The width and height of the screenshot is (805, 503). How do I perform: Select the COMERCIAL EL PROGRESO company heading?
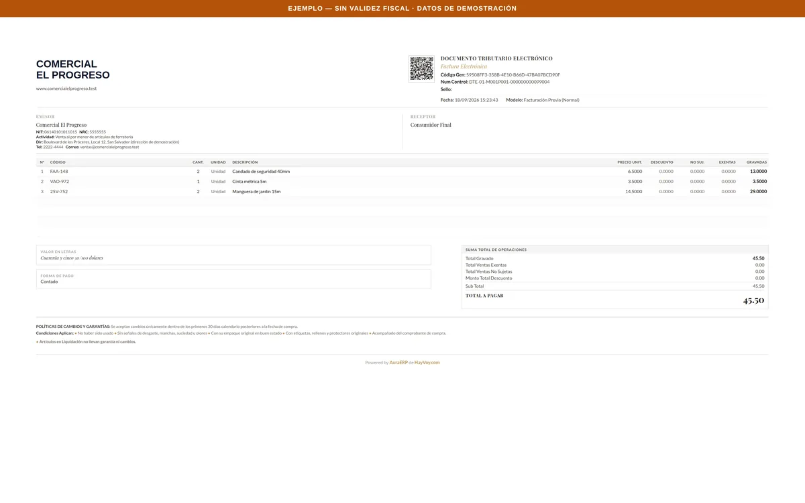[73, 70]
